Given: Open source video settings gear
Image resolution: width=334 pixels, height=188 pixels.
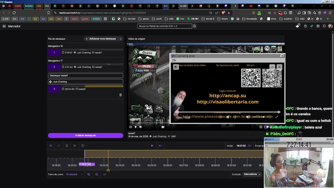Looking at the screenshot, I should click(261, 127).
